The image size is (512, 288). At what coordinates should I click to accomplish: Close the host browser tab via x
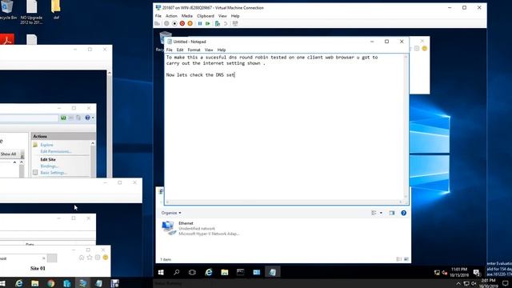pos(44,258)
